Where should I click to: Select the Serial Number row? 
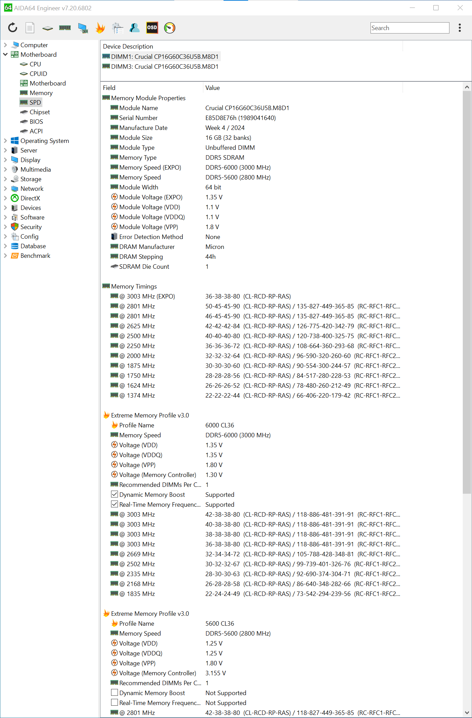(252, 118)
